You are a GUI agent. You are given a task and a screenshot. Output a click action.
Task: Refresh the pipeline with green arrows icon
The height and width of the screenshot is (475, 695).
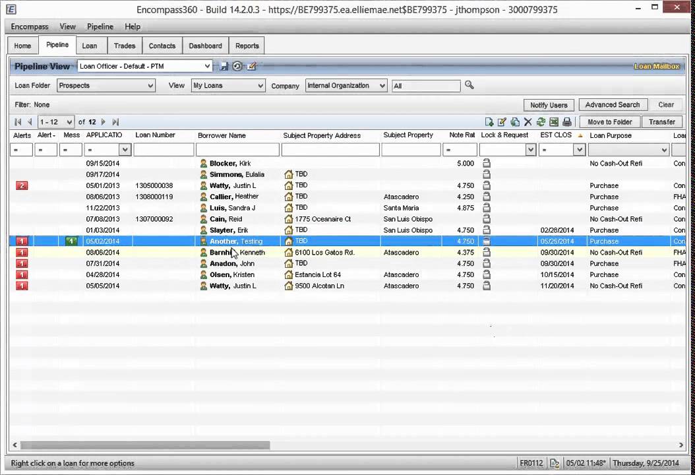point(541,122)
